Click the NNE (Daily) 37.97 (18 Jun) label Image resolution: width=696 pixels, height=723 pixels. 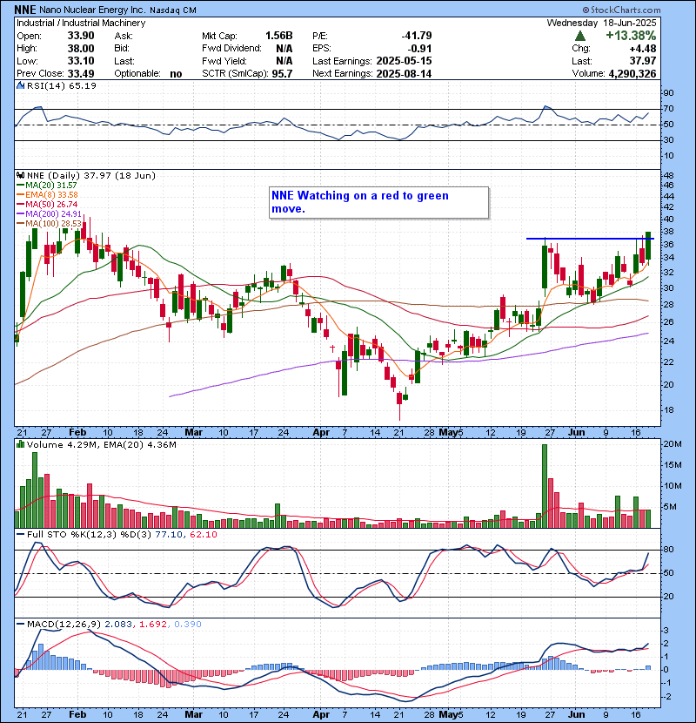(91, 175)
